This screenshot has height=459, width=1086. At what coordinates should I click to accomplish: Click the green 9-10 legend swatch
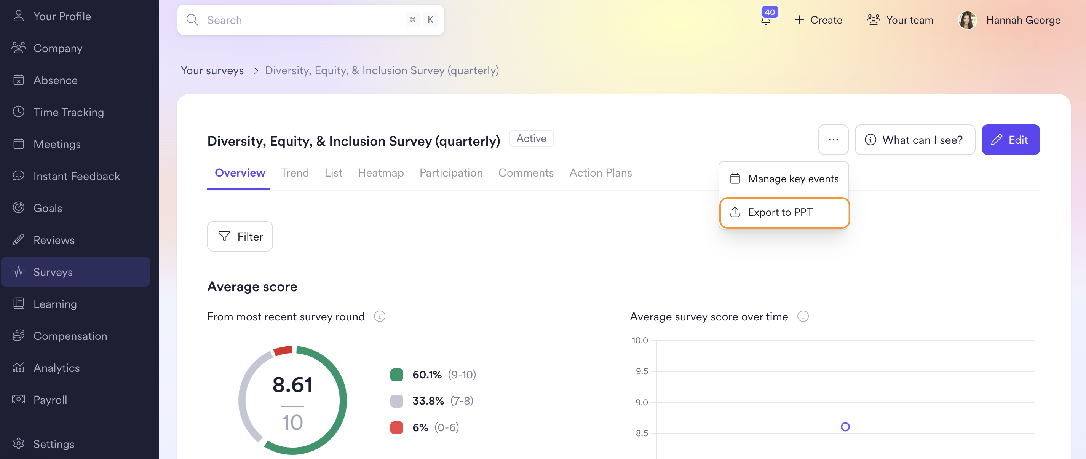(396, 374)
